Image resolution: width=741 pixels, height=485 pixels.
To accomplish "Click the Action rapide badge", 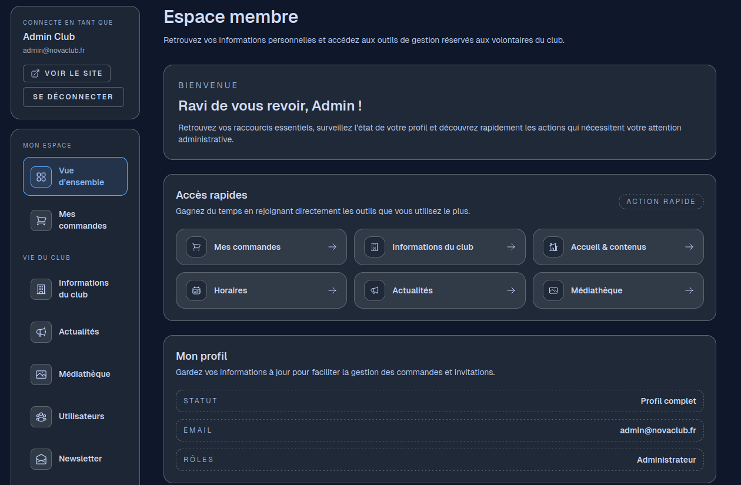I will coord(660,202).
